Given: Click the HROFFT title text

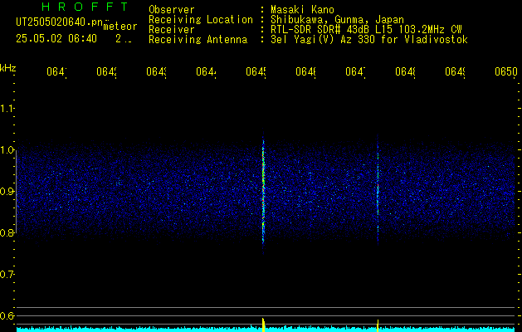Looking at the screenshot, I should tap(85, 7).
